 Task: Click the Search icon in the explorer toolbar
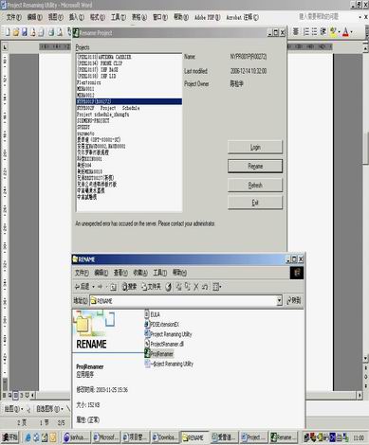tap(129, 287)
